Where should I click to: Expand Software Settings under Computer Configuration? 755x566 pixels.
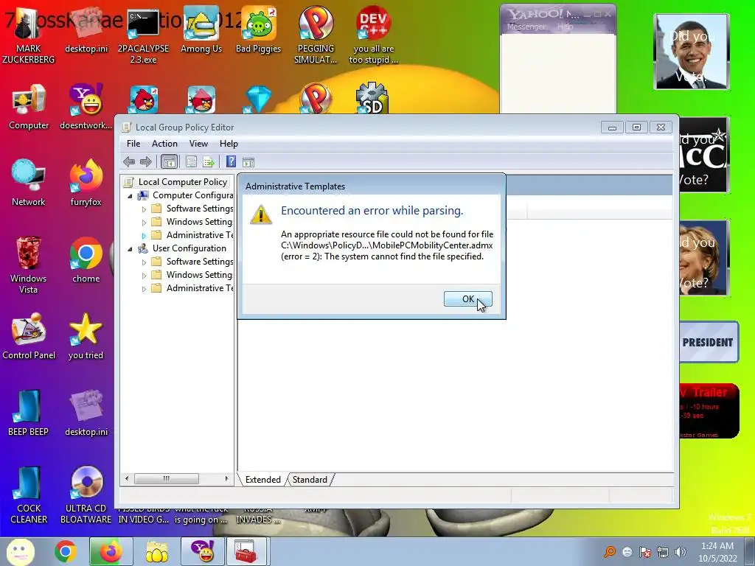click(x=144, y=209)
